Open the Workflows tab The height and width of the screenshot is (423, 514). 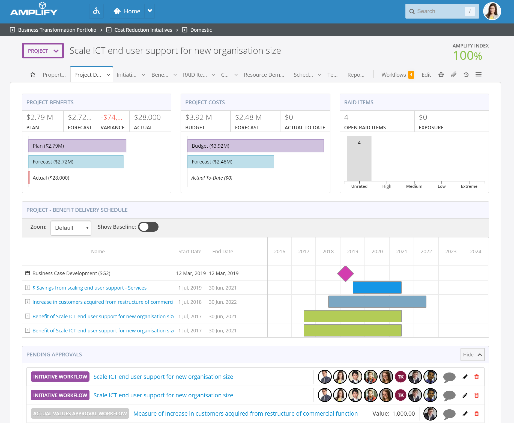[x=393, y=75]
